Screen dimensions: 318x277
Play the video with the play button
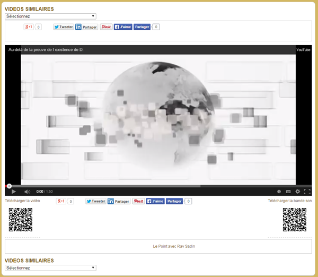[14, 192]
